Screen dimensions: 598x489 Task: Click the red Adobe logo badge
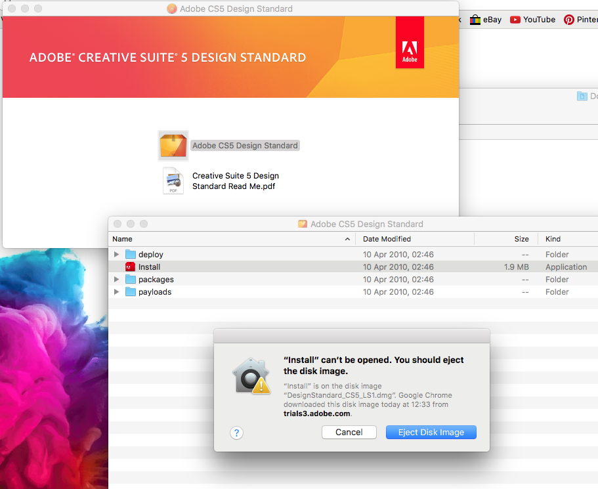pos(410,43)
